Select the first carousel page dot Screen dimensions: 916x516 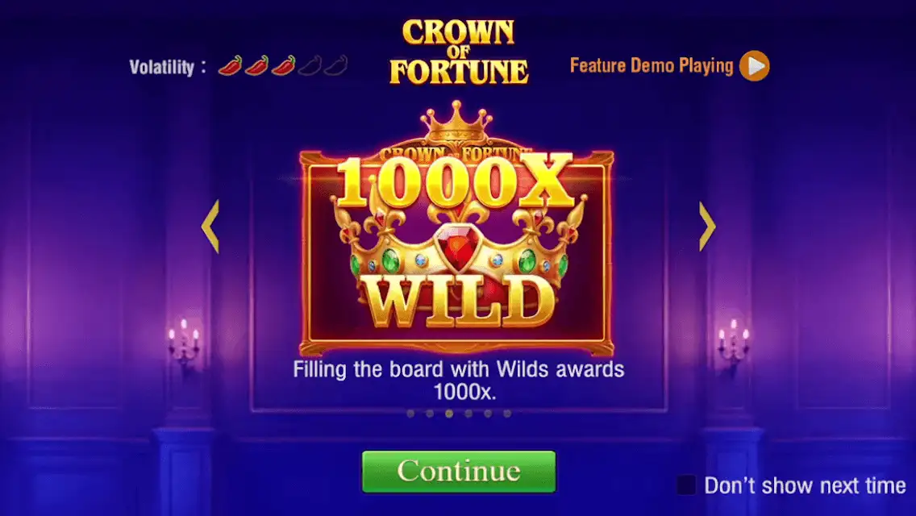[410, 414]
